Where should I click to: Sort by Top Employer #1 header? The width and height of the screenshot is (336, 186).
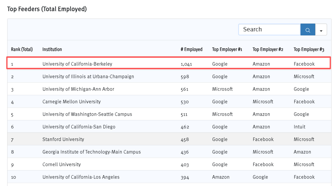click(227, 49)
